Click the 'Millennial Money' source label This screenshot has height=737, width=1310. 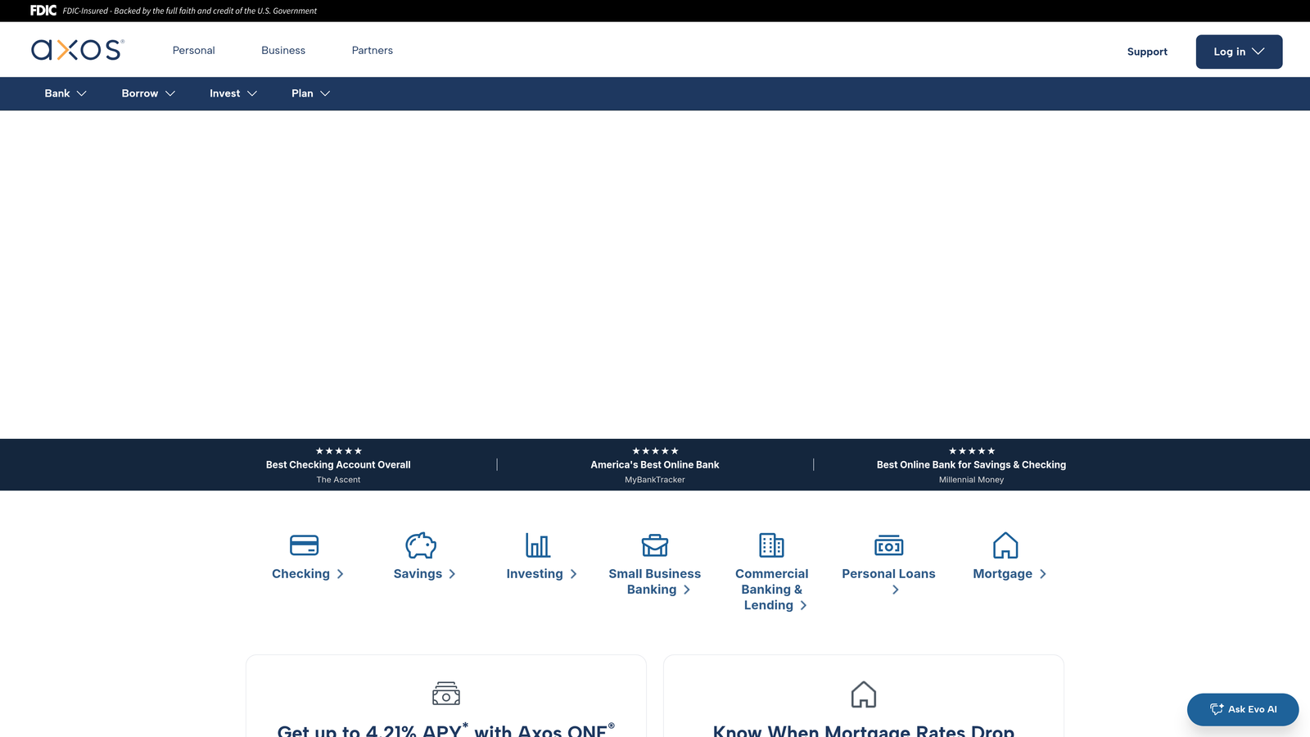pos(971,480)
